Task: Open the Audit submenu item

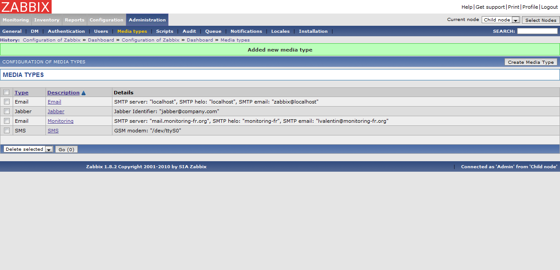Action: 189,31
